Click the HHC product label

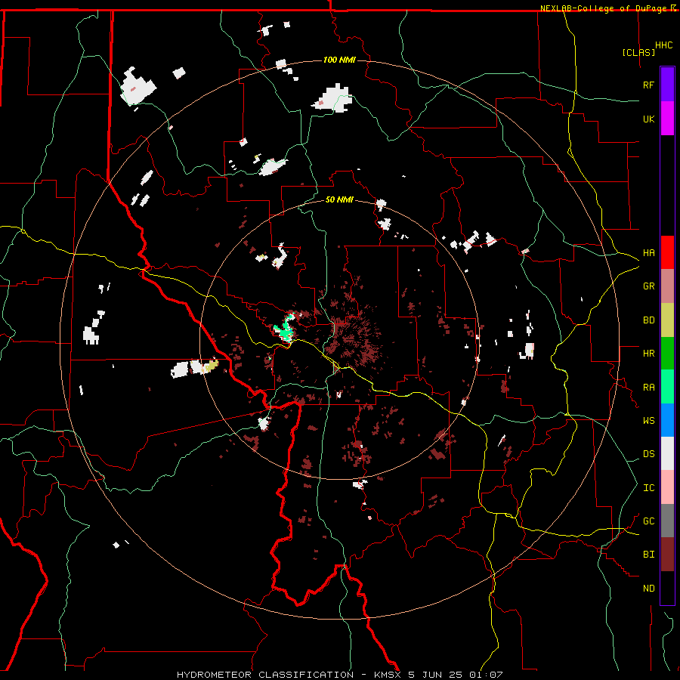click(664, 45)
